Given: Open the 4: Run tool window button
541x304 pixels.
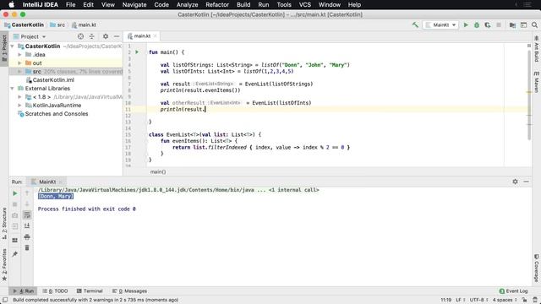Looking at the screenshot, I should pos(23,290).
